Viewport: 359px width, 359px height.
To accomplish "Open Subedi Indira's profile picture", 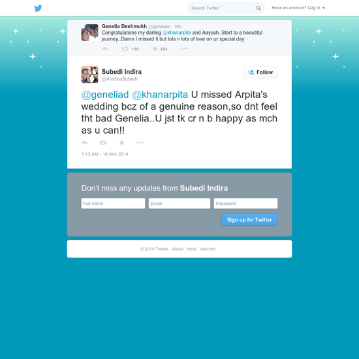I will pos(90,74).
